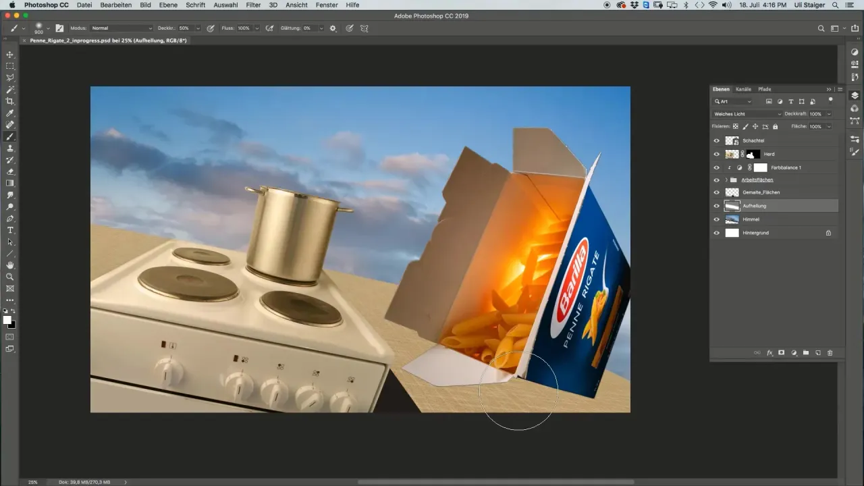Click the brush symmetry butterfly icon
864x486 pixels.
tap(364, 28)
